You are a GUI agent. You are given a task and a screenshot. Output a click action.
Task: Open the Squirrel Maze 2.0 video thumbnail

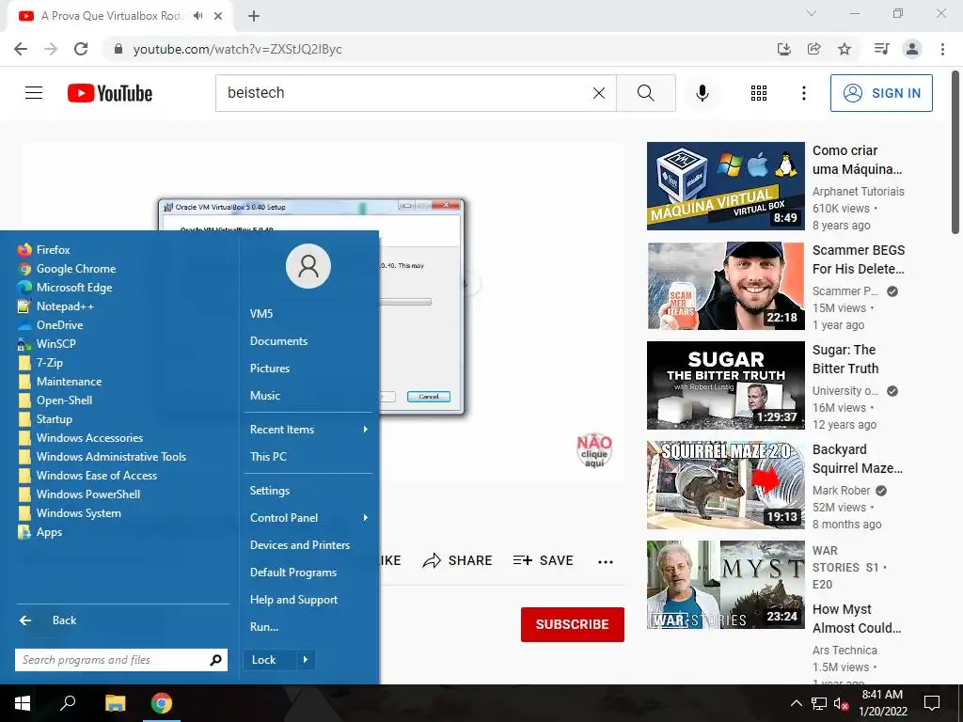pyautogui.click(x=725, y=485)
